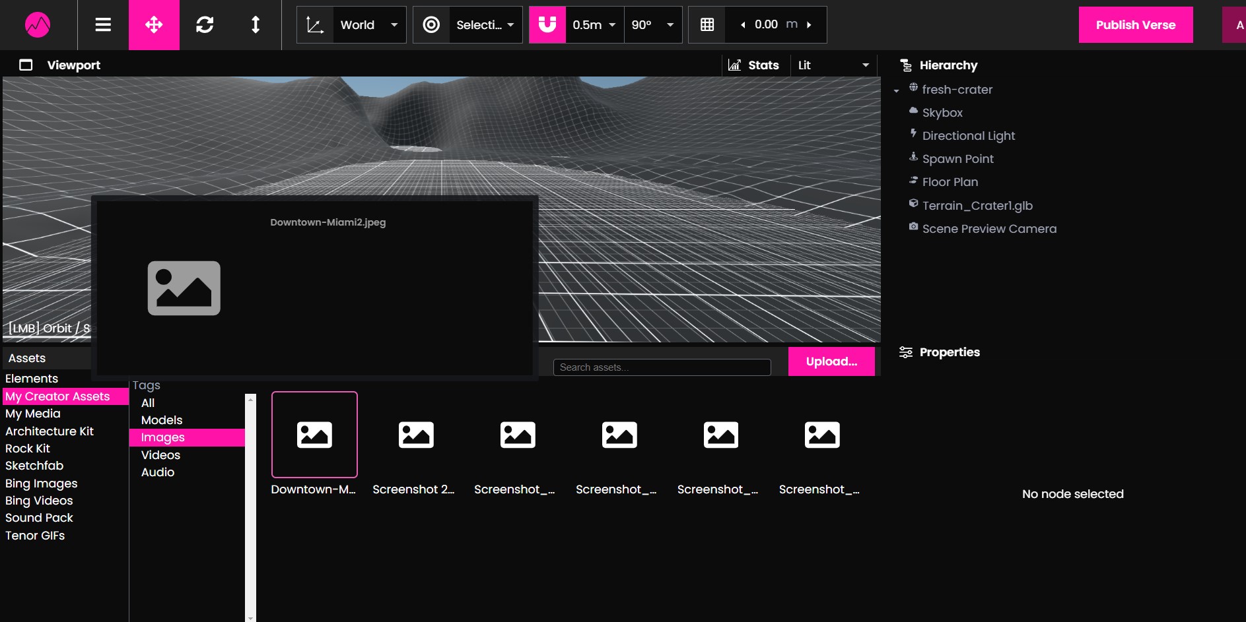Open the Assets panel tab
This screenshot has height=622, width=1246.
(27, 358)
